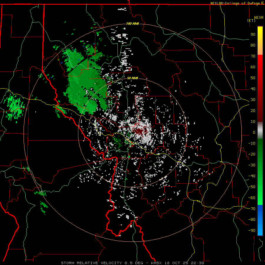The width and height of the screenshot is (265, 265).
Task: Click the -30 value on the velocity scale
Action: (x=252, y=165)
